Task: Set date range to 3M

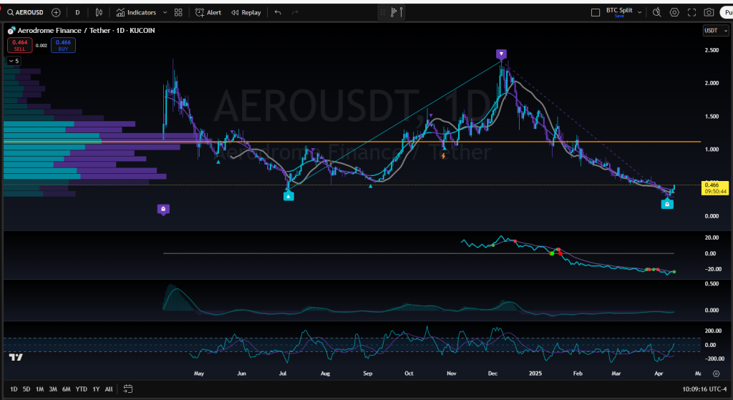Action: (53, 389)
